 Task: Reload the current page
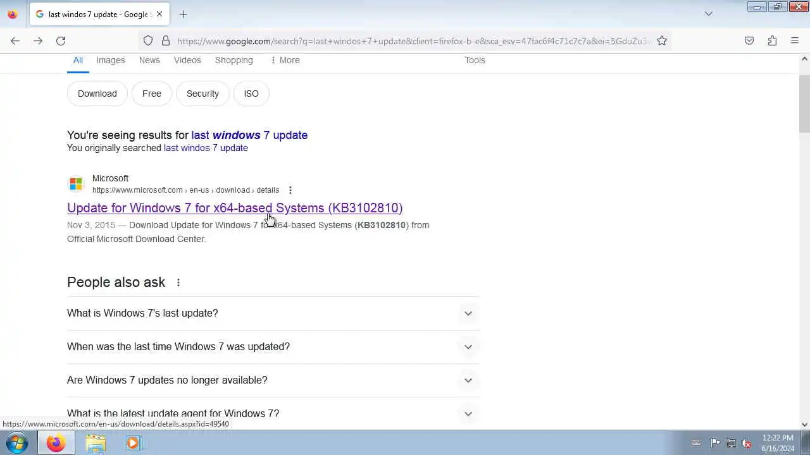[61, 40]
